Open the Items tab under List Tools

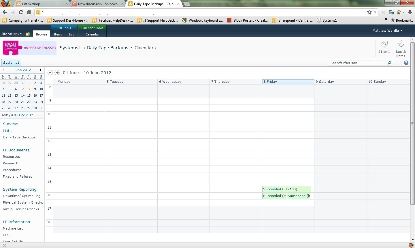58,34
